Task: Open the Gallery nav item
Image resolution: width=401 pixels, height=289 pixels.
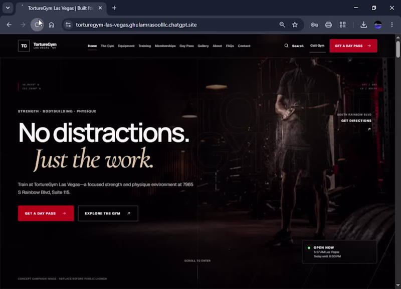Action: click(x=204, y=46)
